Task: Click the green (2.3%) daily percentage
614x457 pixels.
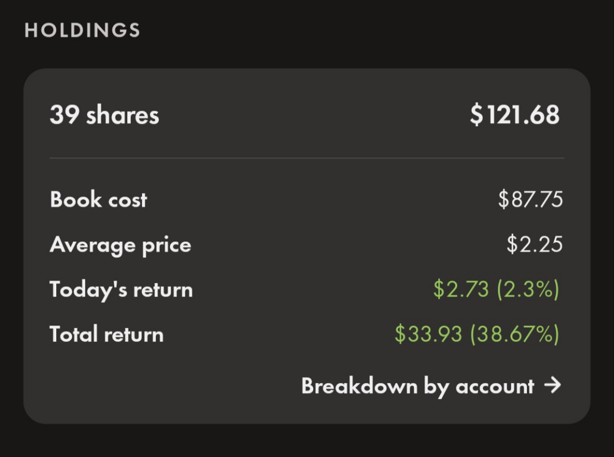Action: [528, 289]
